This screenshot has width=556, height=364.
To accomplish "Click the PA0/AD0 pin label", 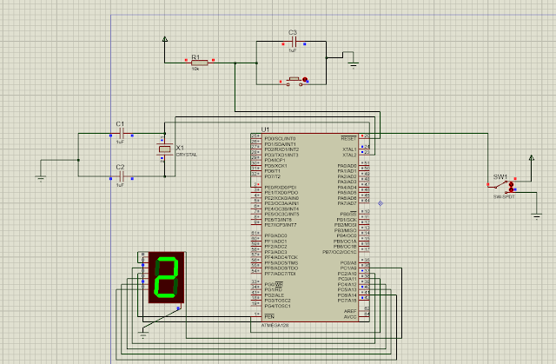I will tap(347, 166).
